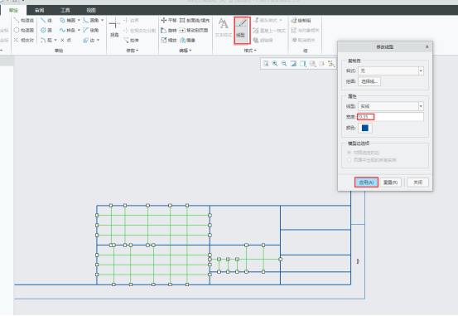Select the 椭圆 ellipse tool
458x316 pixels.
68,21
